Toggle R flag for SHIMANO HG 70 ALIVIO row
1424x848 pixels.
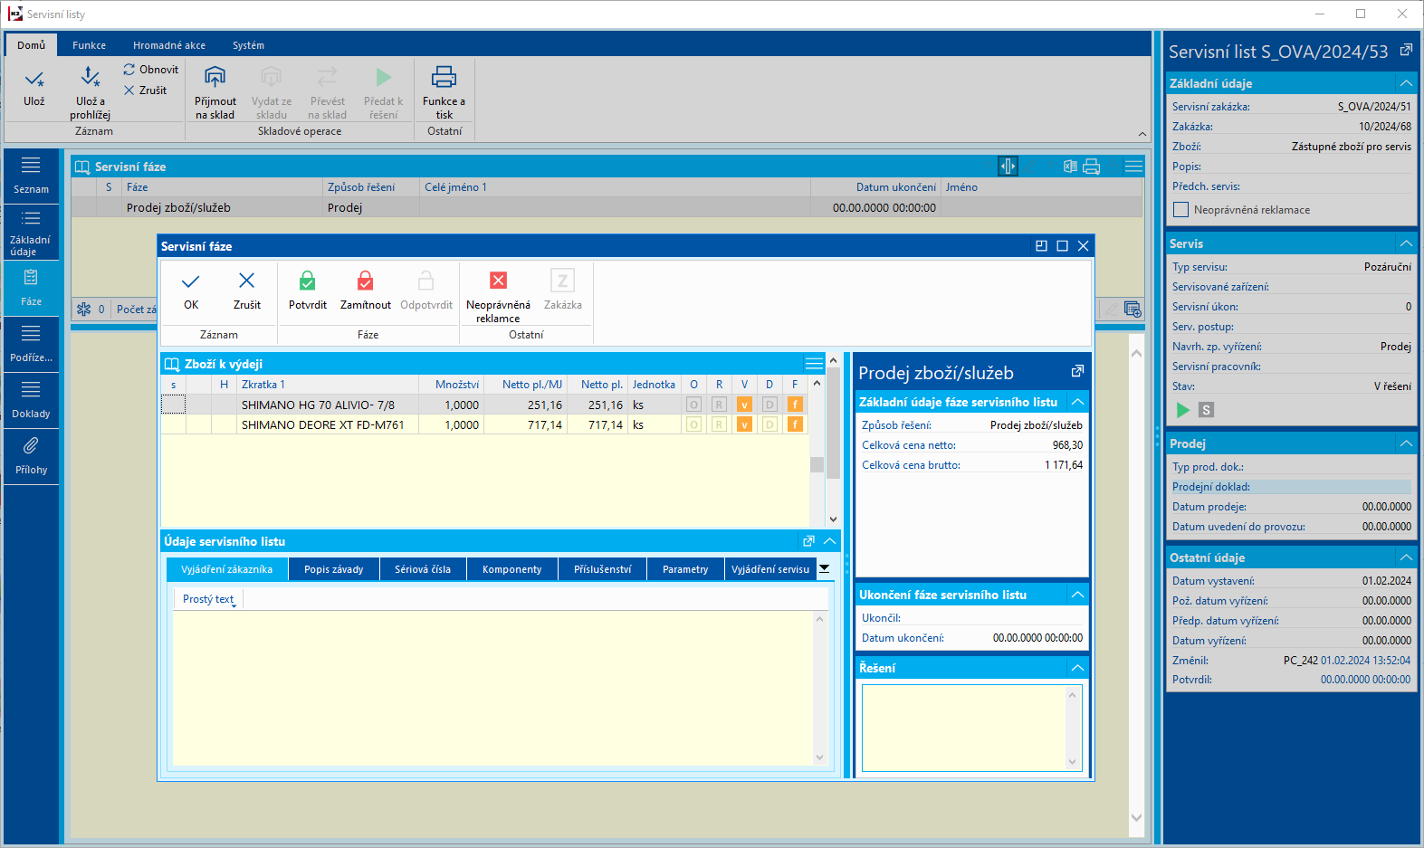tap(719, 405)
